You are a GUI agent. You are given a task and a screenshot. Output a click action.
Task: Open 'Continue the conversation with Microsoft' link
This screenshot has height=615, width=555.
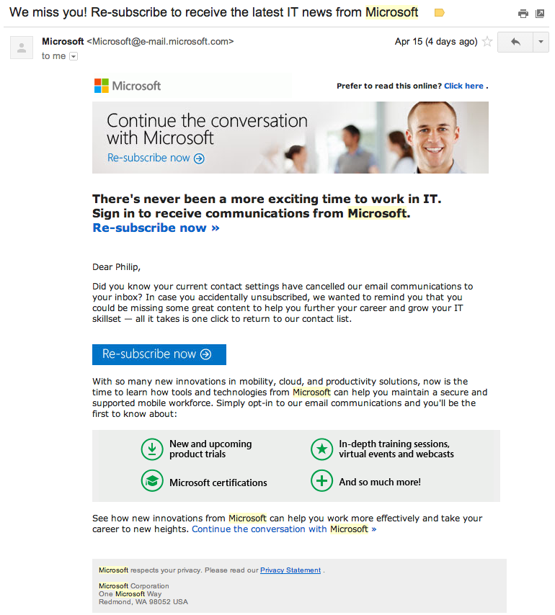pyautogui.click(x=283, y=529)
